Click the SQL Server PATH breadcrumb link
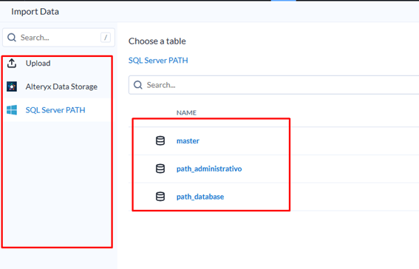The width and height of the screenshot is (419, 269). (x=158, y=61)
